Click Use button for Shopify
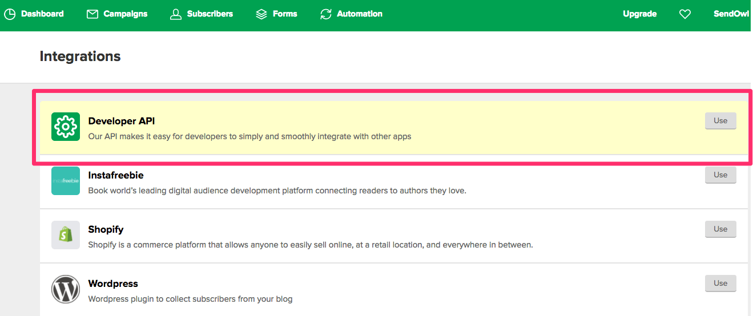Viewport: 753px width, 316px height. 720,229
